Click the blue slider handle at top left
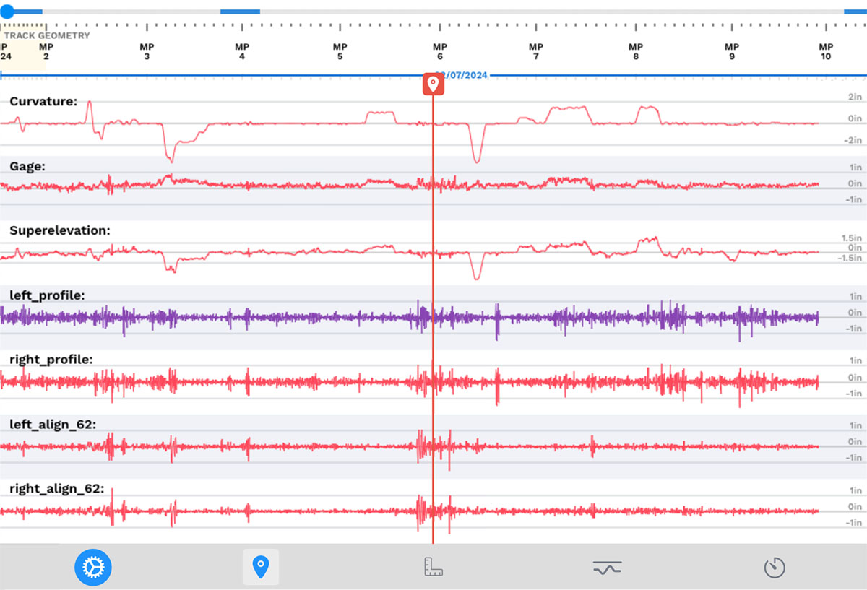Image resolution: width=867 pixels, height=590 pixels. click(7, 12)
